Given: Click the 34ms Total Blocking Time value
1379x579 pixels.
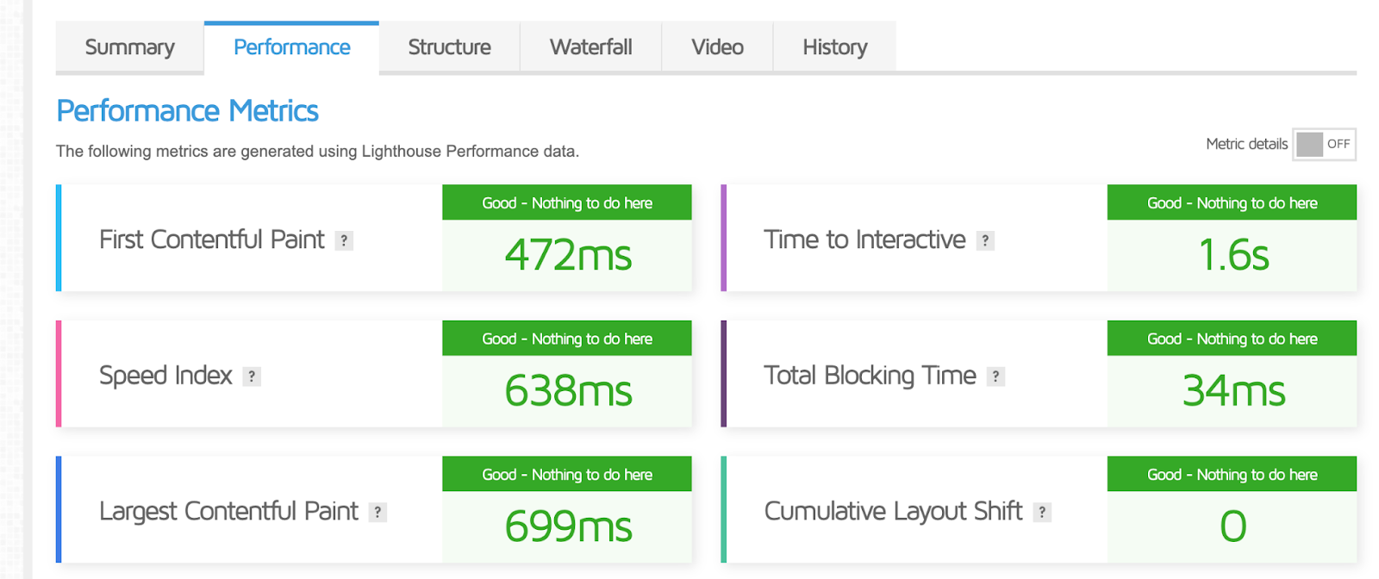Looking at the screenshot, I should coord(1233,391).
